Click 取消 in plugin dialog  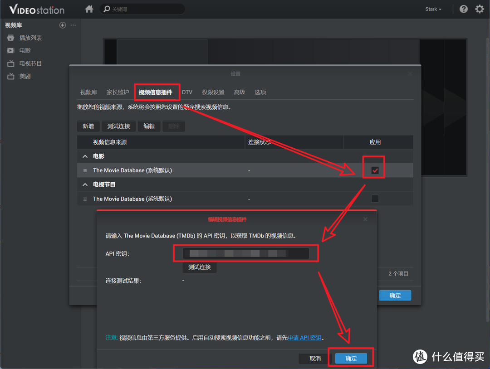(x=315, y=359)
